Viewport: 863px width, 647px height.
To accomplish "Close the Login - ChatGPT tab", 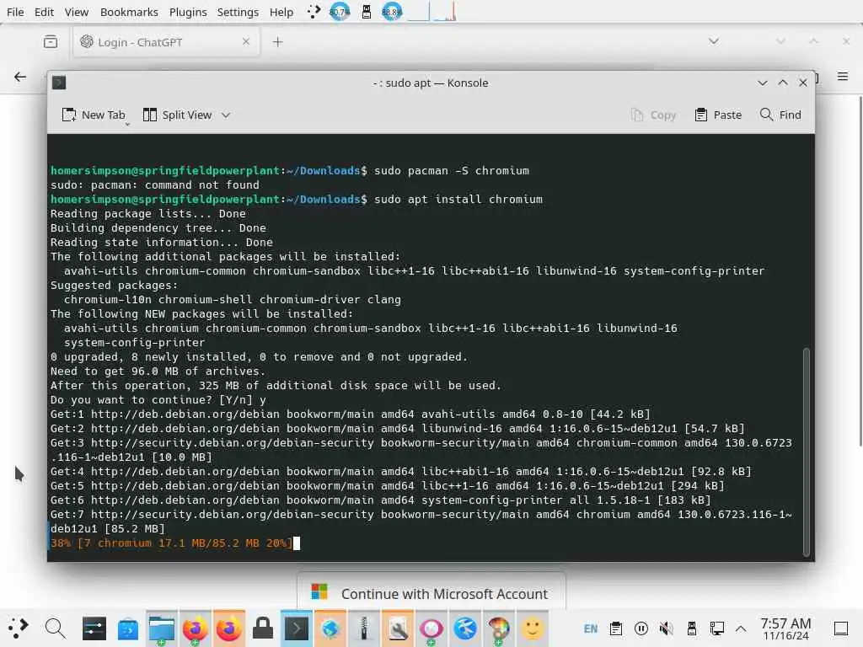I will (246, 41).
